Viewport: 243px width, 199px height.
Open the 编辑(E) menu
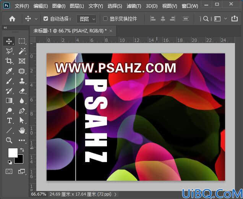[x=40, y=6]
